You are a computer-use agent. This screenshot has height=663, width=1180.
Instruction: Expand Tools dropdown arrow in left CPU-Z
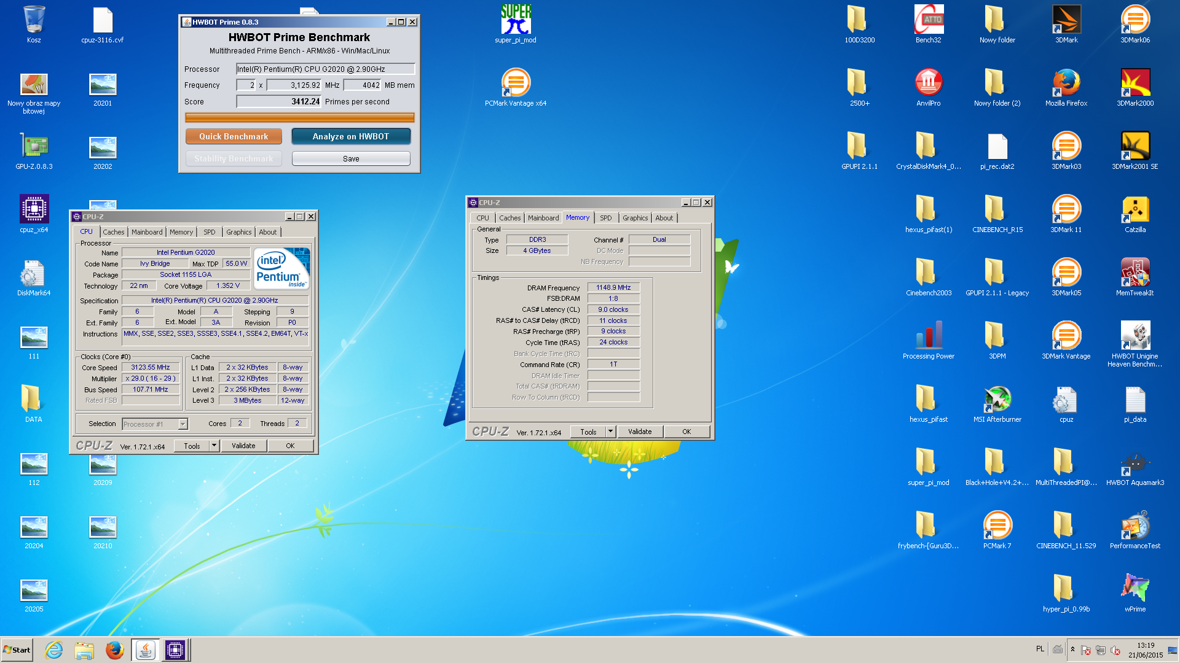coord(214,446)
